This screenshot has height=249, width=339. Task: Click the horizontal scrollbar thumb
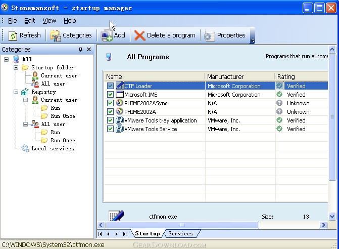[182, 225]
